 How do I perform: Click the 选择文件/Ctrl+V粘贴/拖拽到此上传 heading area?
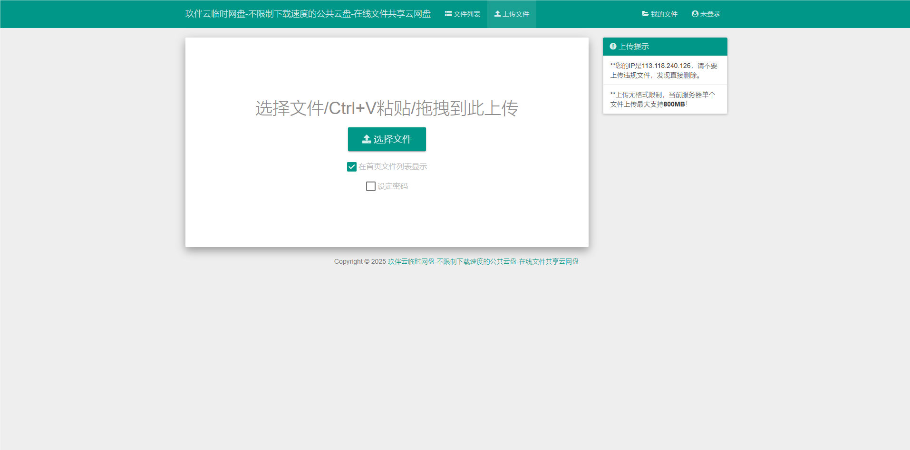387,108
